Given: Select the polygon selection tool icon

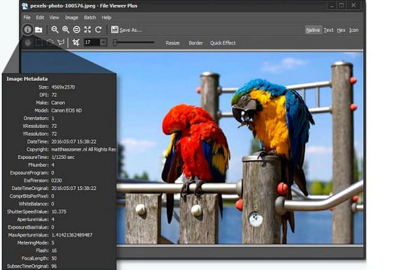Looking at the screenshot, I should pyautogui.click(x=61, y=43).
